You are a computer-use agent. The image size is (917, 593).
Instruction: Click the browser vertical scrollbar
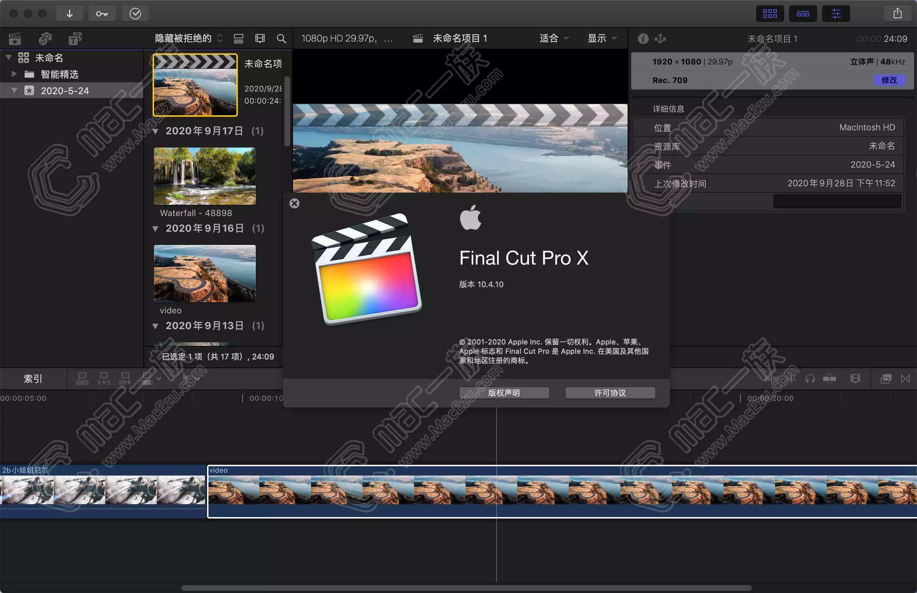pos(287,111)
